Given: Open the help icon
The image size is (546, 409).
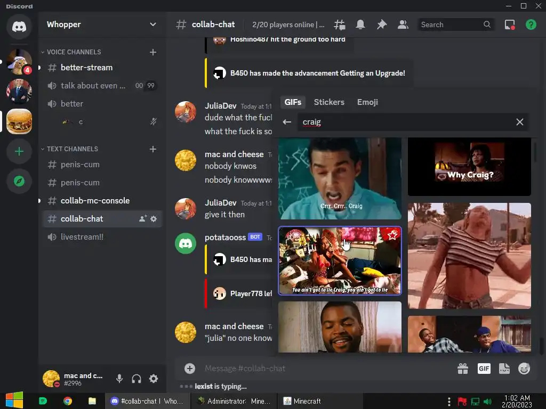Looking at the screenshot, I should point(531,24).
